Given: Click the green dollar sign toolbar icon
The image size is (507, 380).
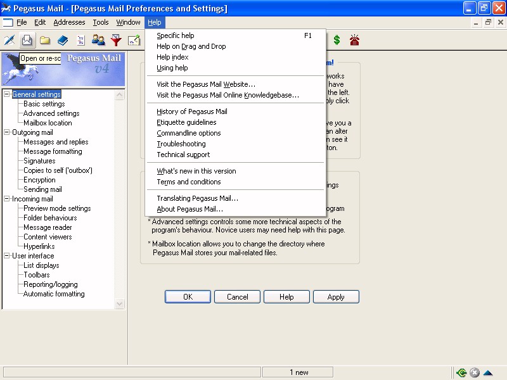Looking at the screenshot, I should tap(337, 41).
